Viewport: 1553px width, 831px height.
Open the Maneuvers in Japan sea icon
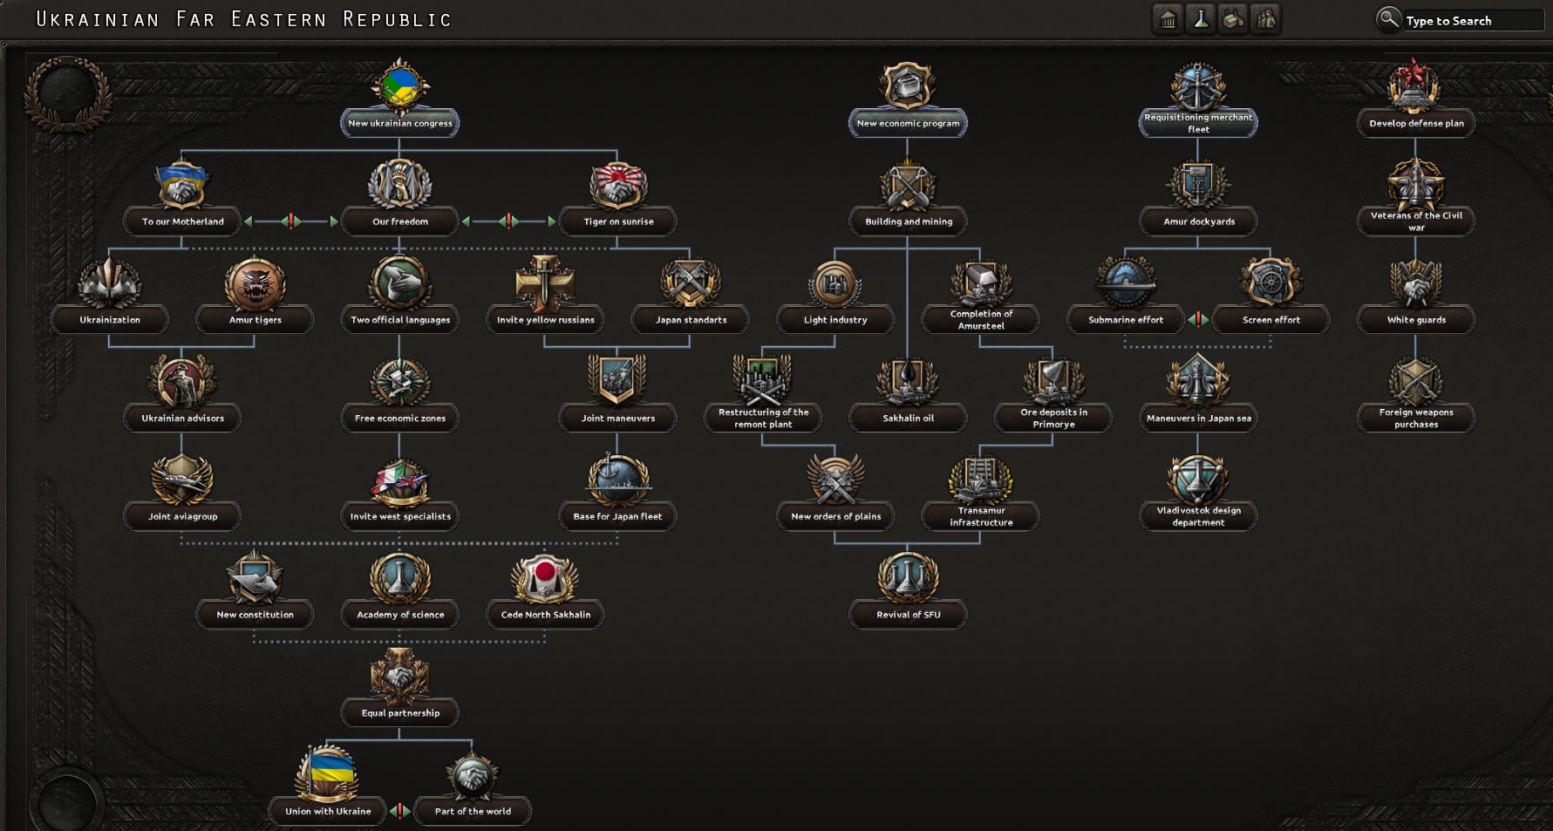(1198, 382)
